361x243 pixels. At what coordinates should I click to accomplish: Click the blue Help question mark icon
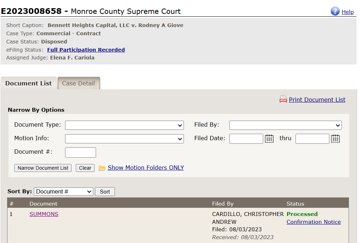[335, 11]
